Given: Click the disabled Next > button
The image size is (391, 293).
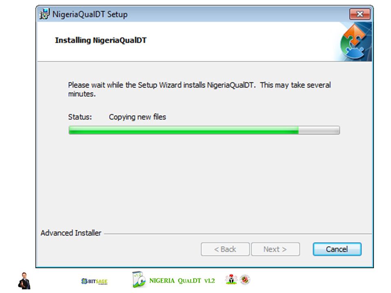Looking at the screenshot, I should coord(275,249).
